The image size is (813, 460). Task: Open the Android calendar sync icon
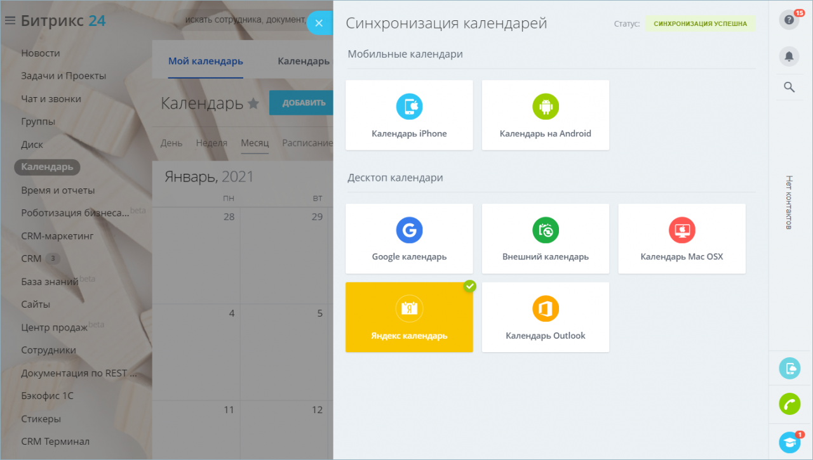pos(546,106)
